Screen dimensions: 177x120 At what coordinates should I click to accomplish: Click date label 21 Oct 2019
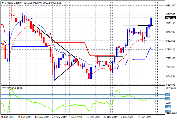8,117
